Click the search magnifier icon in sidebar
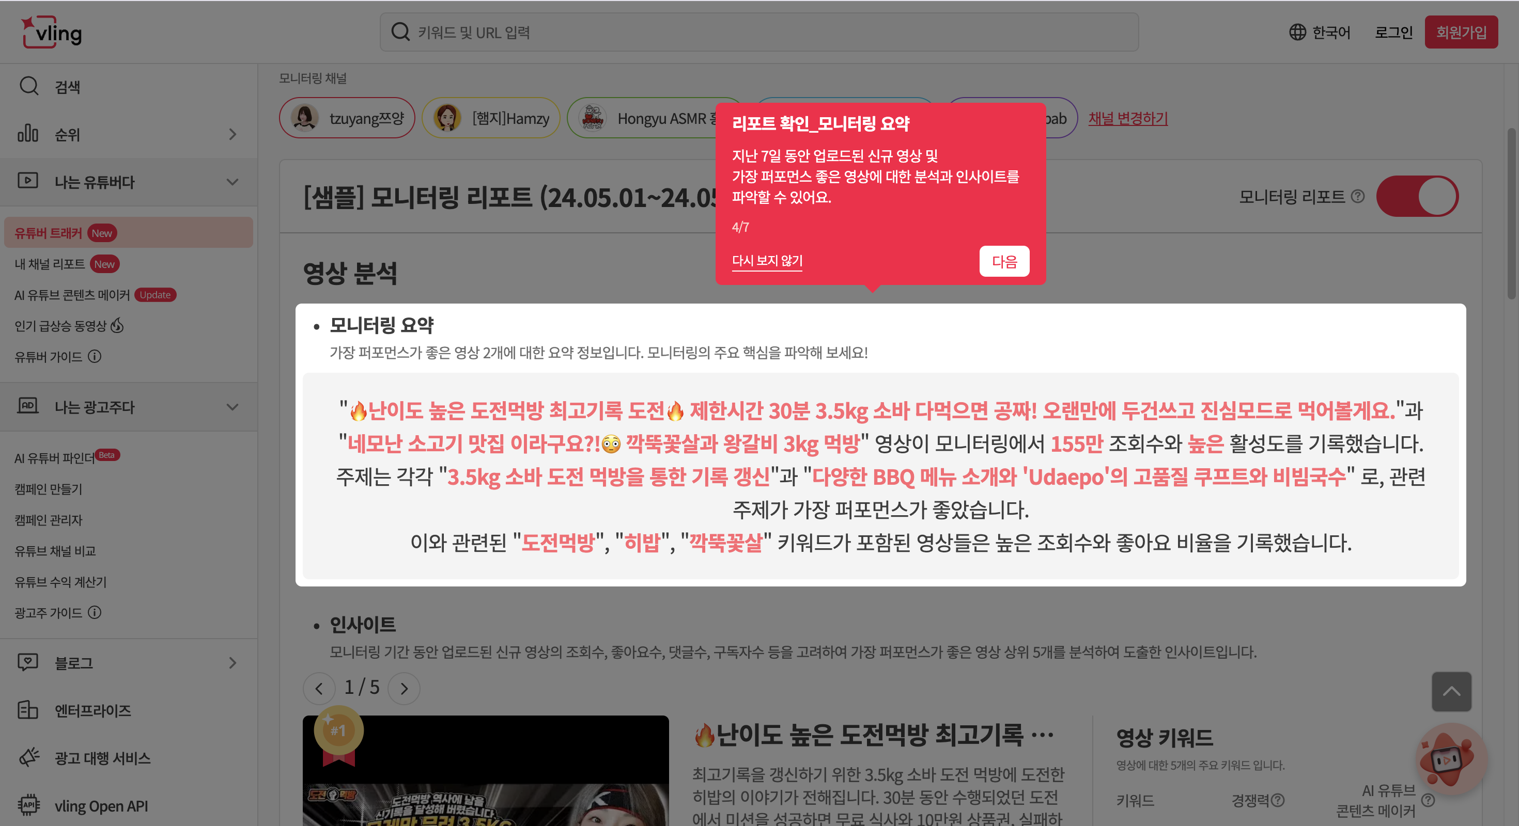 tap(28, 86)
